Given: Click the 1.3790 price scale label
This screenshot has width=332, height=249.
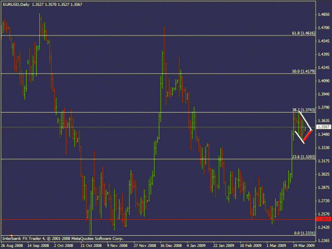Looking at the screenshot, I should pos(324,107).
